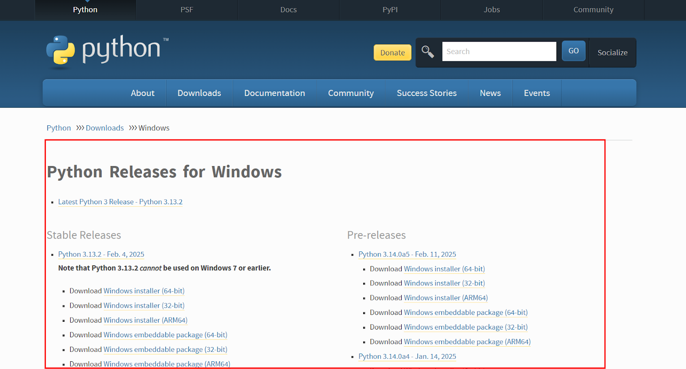Open the Community tab in top bar
This screenshot has height=369, width=686.
[593, 9]
